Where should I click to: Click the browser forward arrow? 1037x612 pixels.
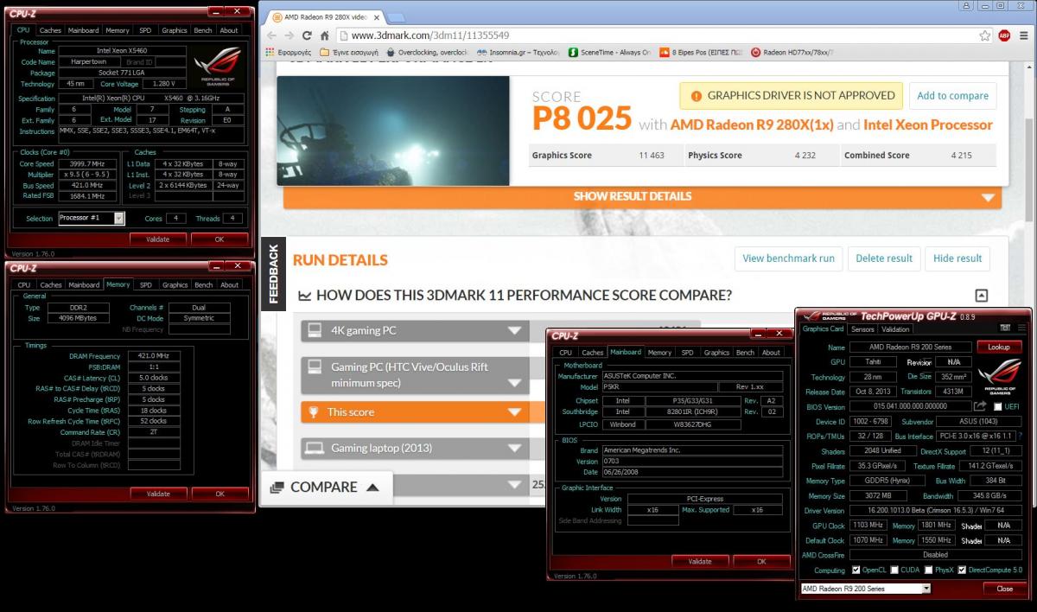coord(288,35)
